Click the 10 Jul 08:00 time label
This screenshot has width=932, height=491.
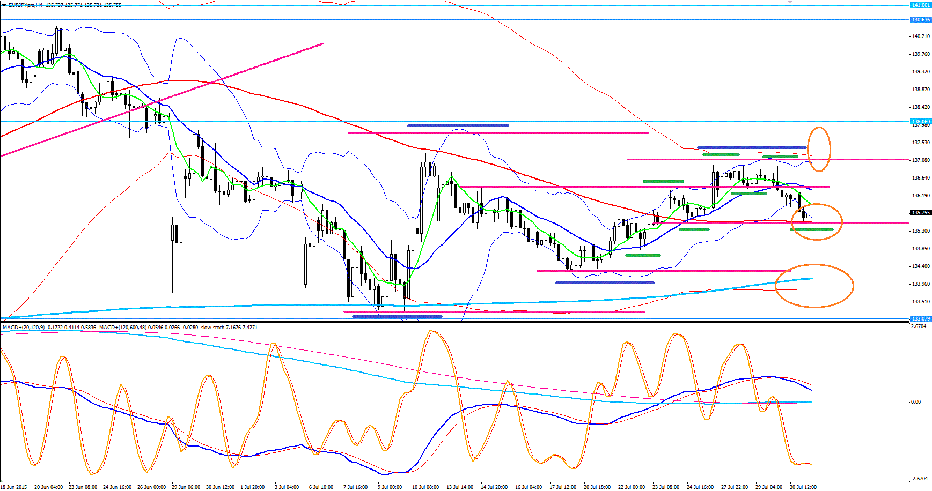[x=426, y=487]
